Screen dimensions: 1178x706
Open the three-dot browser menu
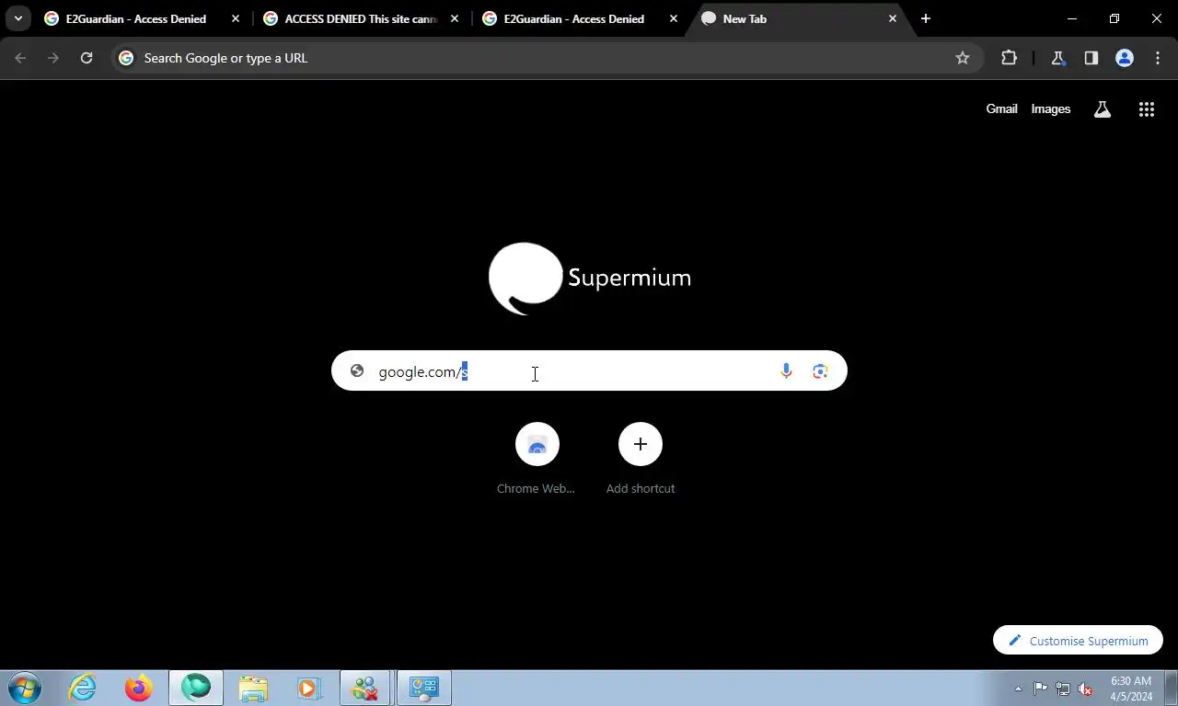(1158, 58)
